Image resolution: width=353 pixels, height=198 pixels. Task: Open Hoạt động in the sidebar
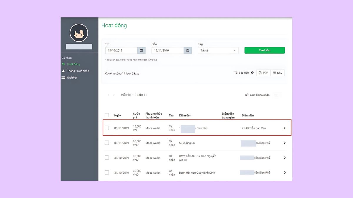tap(73, 64)
